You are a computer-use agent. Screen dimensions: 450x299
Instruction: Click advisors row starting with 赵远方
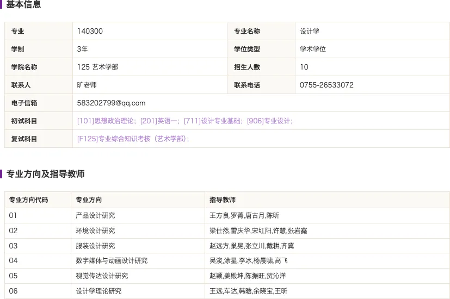pos(252,246)
